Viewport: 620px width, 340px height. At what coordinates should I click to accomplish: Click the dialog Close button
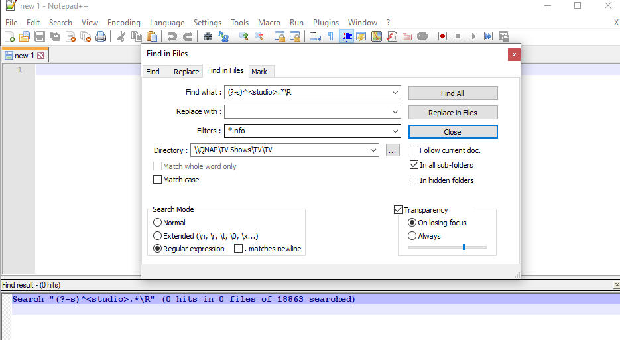(x=453, y=132)
